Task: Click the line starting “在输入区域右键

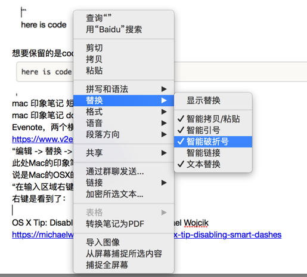Action: 42,187
